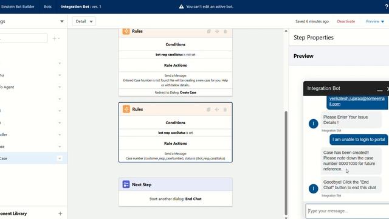Viewport: 389px width, 219px height.
Task: Click the bot avatar beside the Goodbye message
Action: [314, 189]
